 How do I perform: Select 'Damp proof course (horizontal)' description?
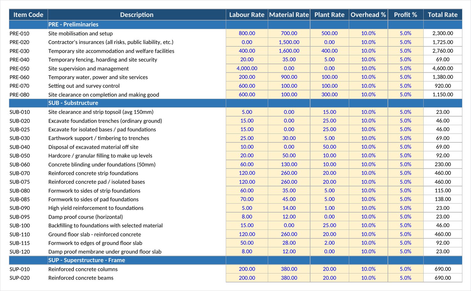[85, 217]
